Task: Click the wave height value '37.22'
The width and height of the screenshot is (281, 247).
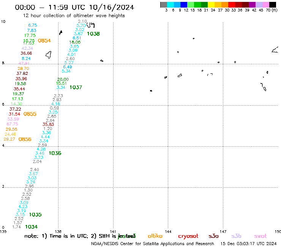Action: 15,109
